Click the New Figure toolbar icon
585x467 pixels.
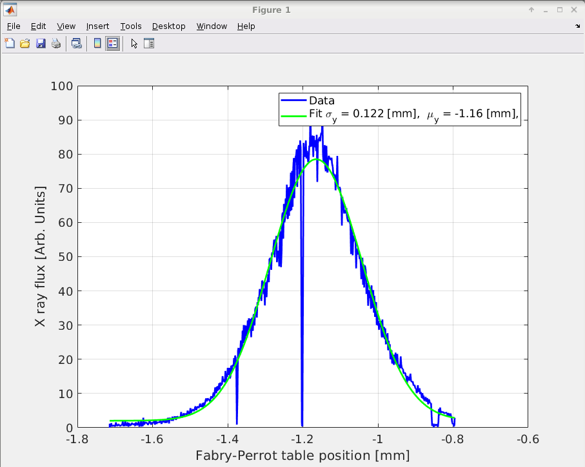click(10, 44)
